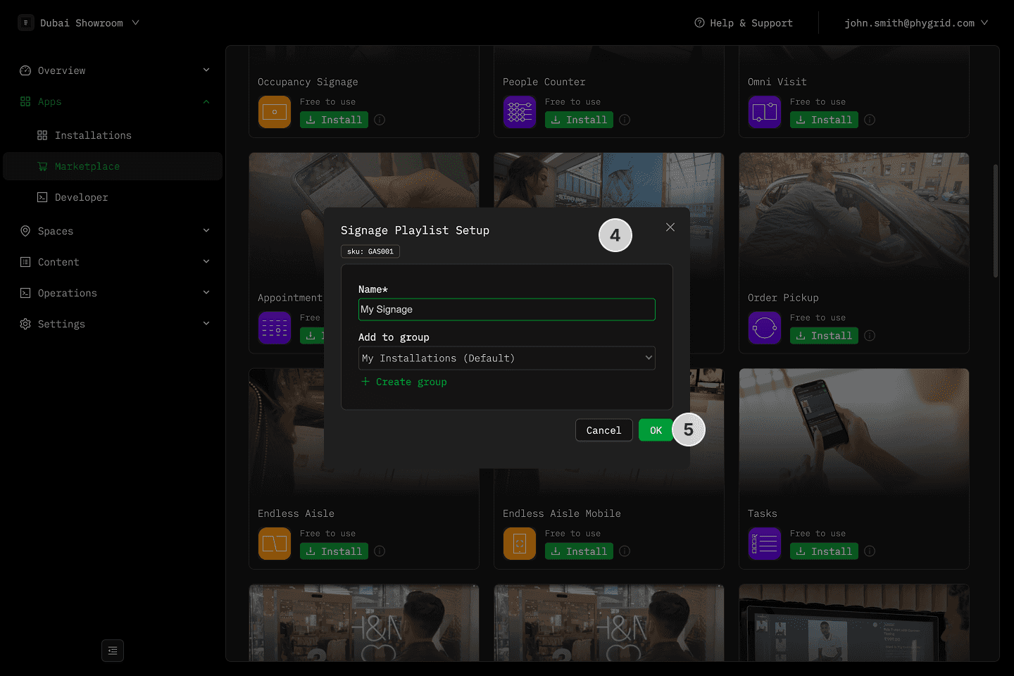Click the Endless Aisle app icon
The height and width of the screenshot is (676, 1014).
click(x=275, y=544)
